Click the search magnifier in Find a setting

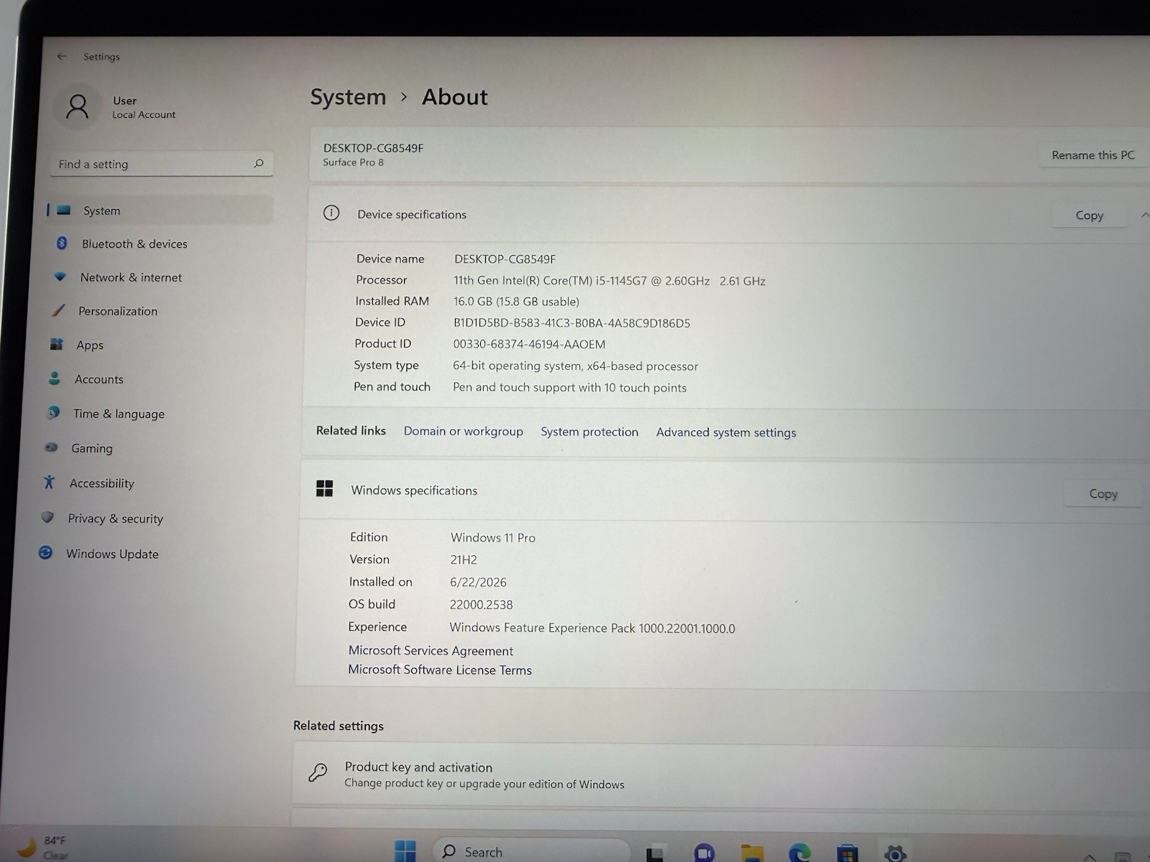(259, 164)
